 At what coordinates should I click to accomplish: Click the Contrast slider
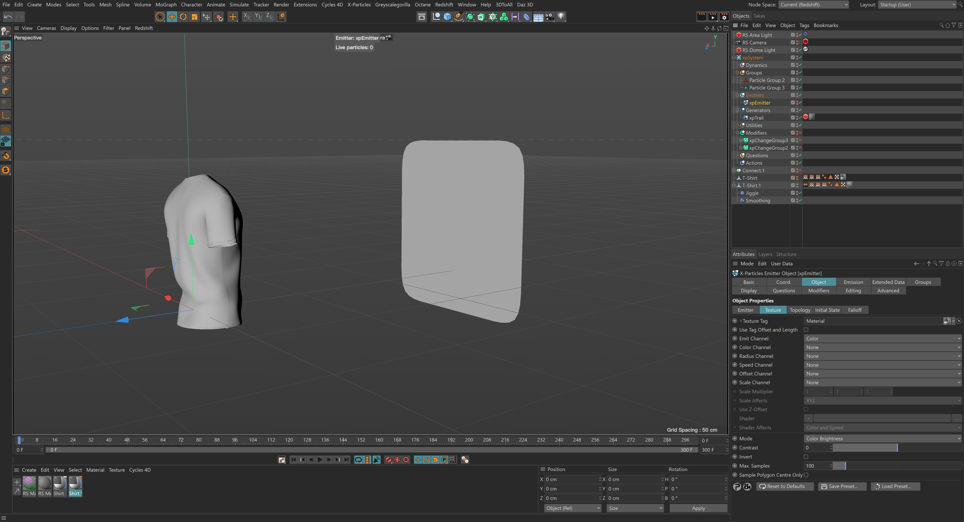click(897, 448)
